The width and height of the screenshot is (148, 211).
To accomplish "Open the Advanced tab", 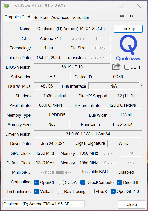I will [x=60, y=17].
